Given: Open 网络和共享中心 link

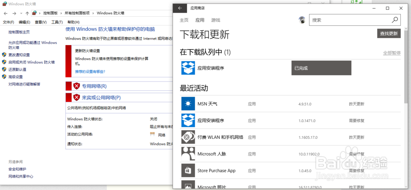Looking at the screenshot, I should [x=21, y=176].
